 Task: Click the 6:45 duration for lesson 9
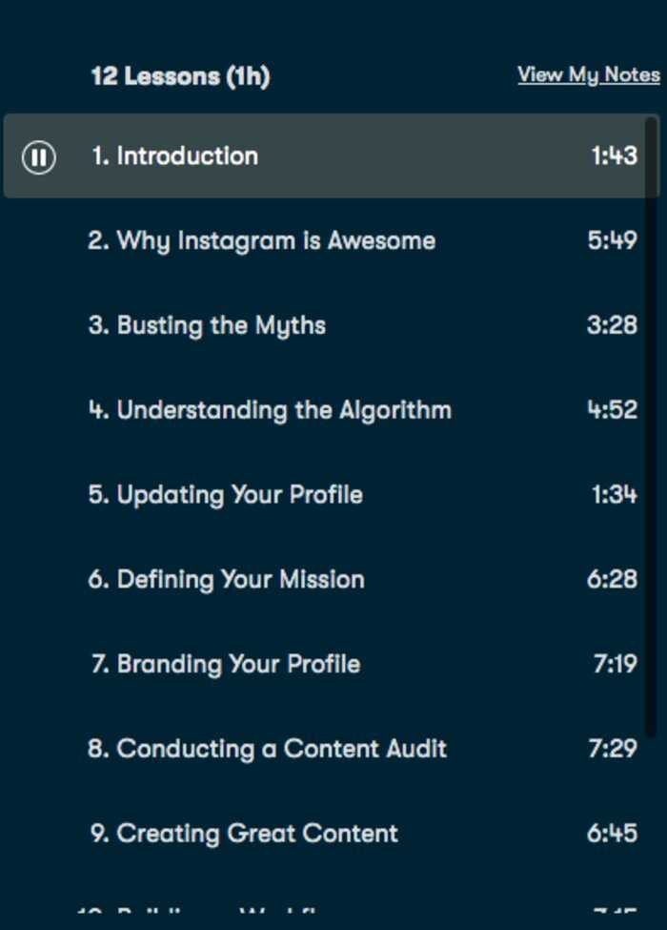(x=613, y=834)
